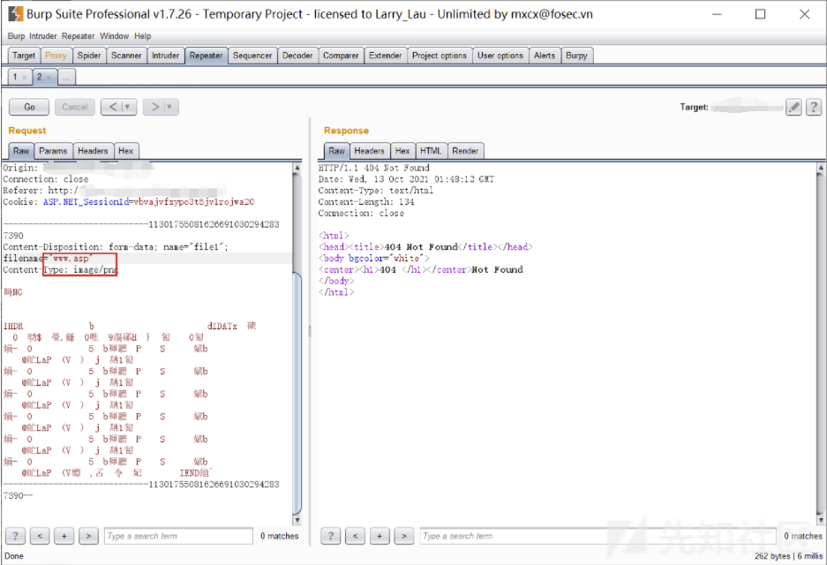
Task: Click the Request pane scroll up arrow
Action: point(297,168)
